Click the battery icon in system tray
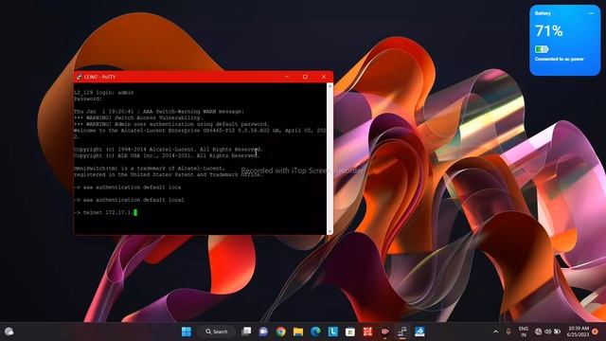This screenshot has width=606, height=341. (558, 332)
